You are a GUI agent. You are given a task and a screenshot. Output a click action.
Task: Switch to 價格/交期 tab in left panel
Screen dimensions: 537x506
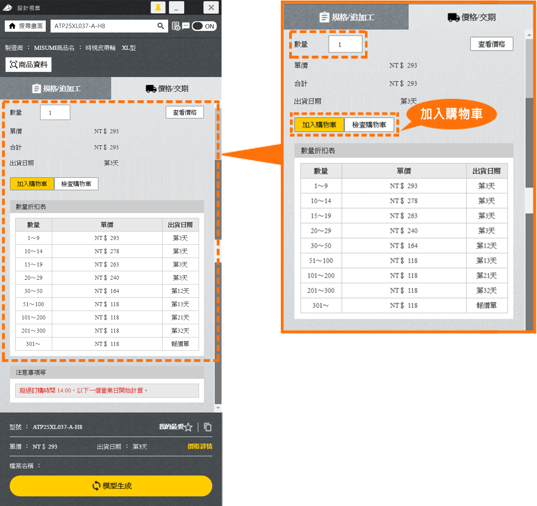pos(167,88)
